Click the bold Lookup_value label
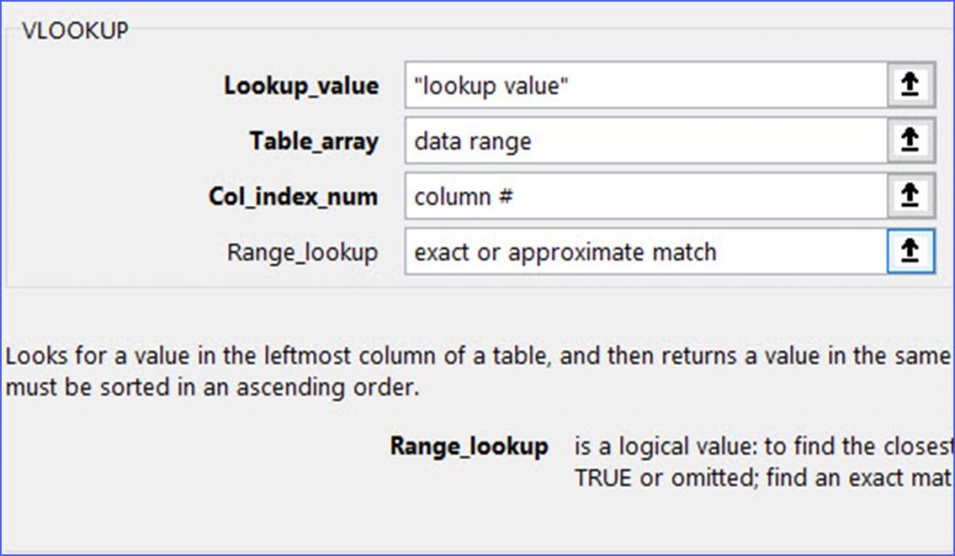This screenshot has height=556, width=955. pos(301,85)
